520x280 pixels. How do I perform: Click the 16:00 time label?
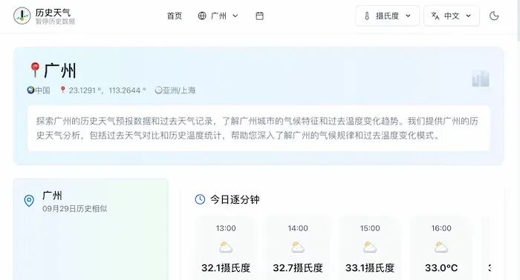click(441, 228)
